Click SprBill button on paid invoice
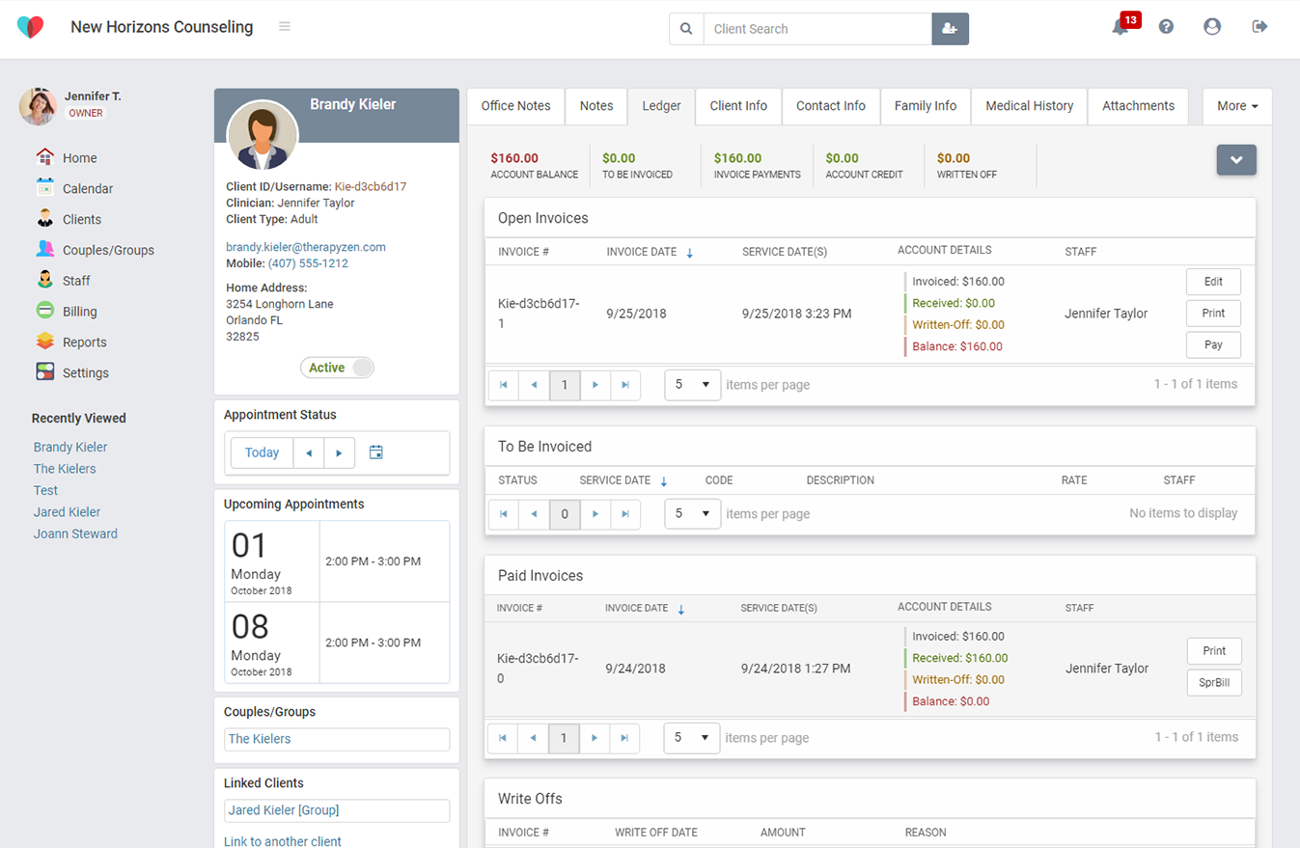Screen dimensions: 1300x848 tap(1213, 683)
